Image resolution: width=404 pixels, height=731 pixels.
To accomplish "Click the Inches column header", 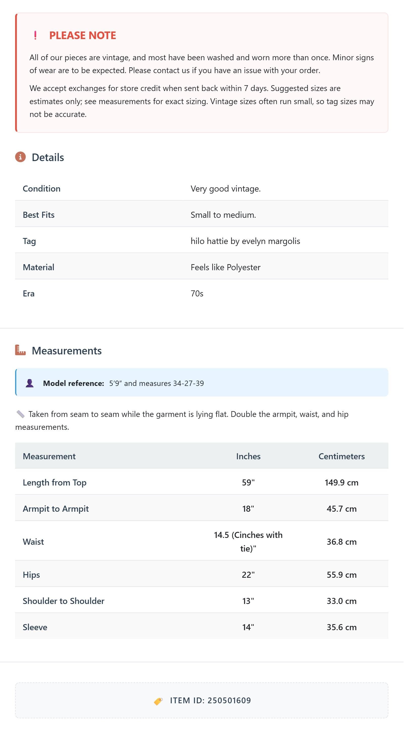I will coord(248,456).
